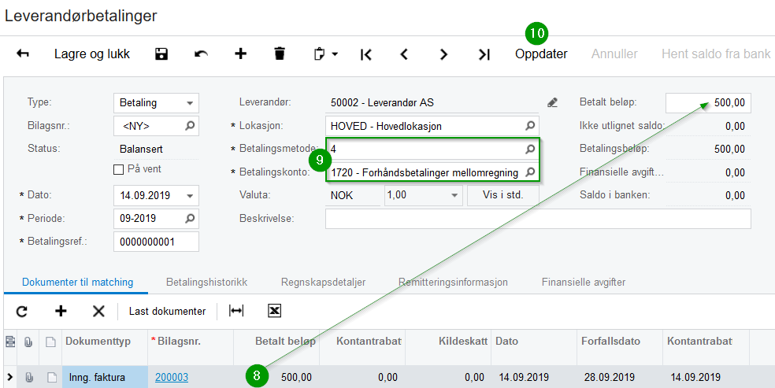This screenshot has height=388, width=775.
Task: Click the Lokasjon field HOVED - Hovedlokasjon
Action: (432, 126)
